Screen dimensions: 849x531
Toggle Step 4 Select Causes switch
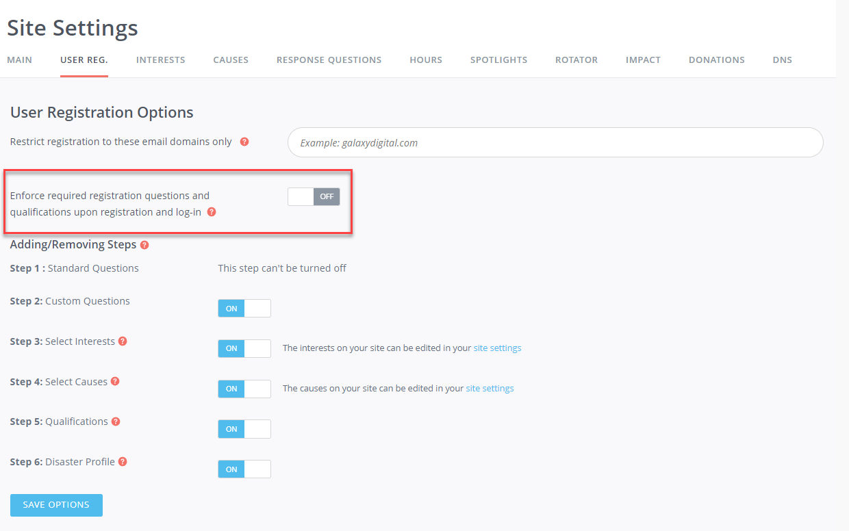point(244,389)
